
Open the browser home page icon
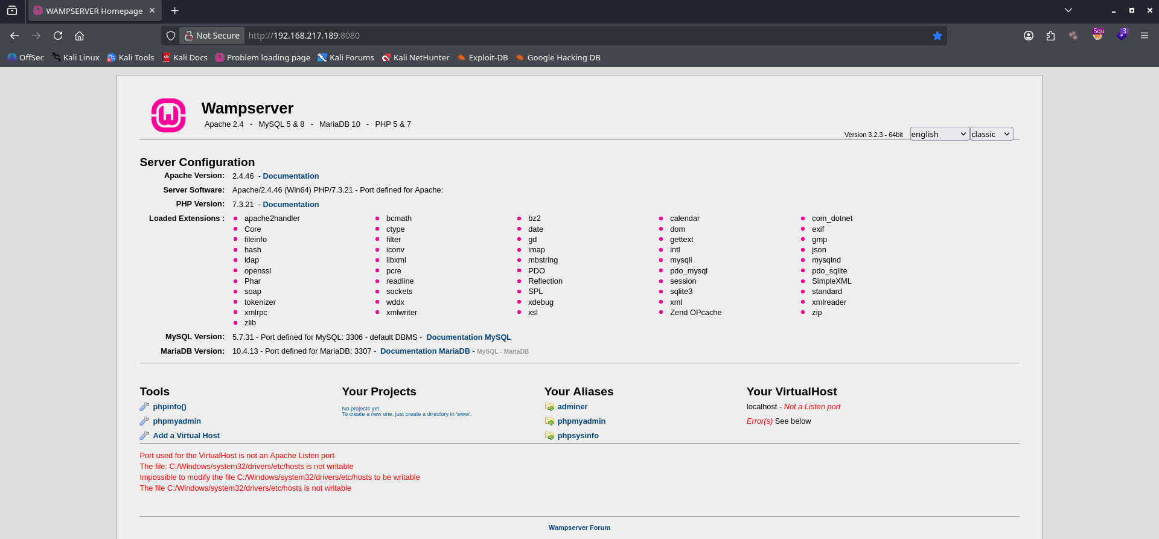[79, 36]
